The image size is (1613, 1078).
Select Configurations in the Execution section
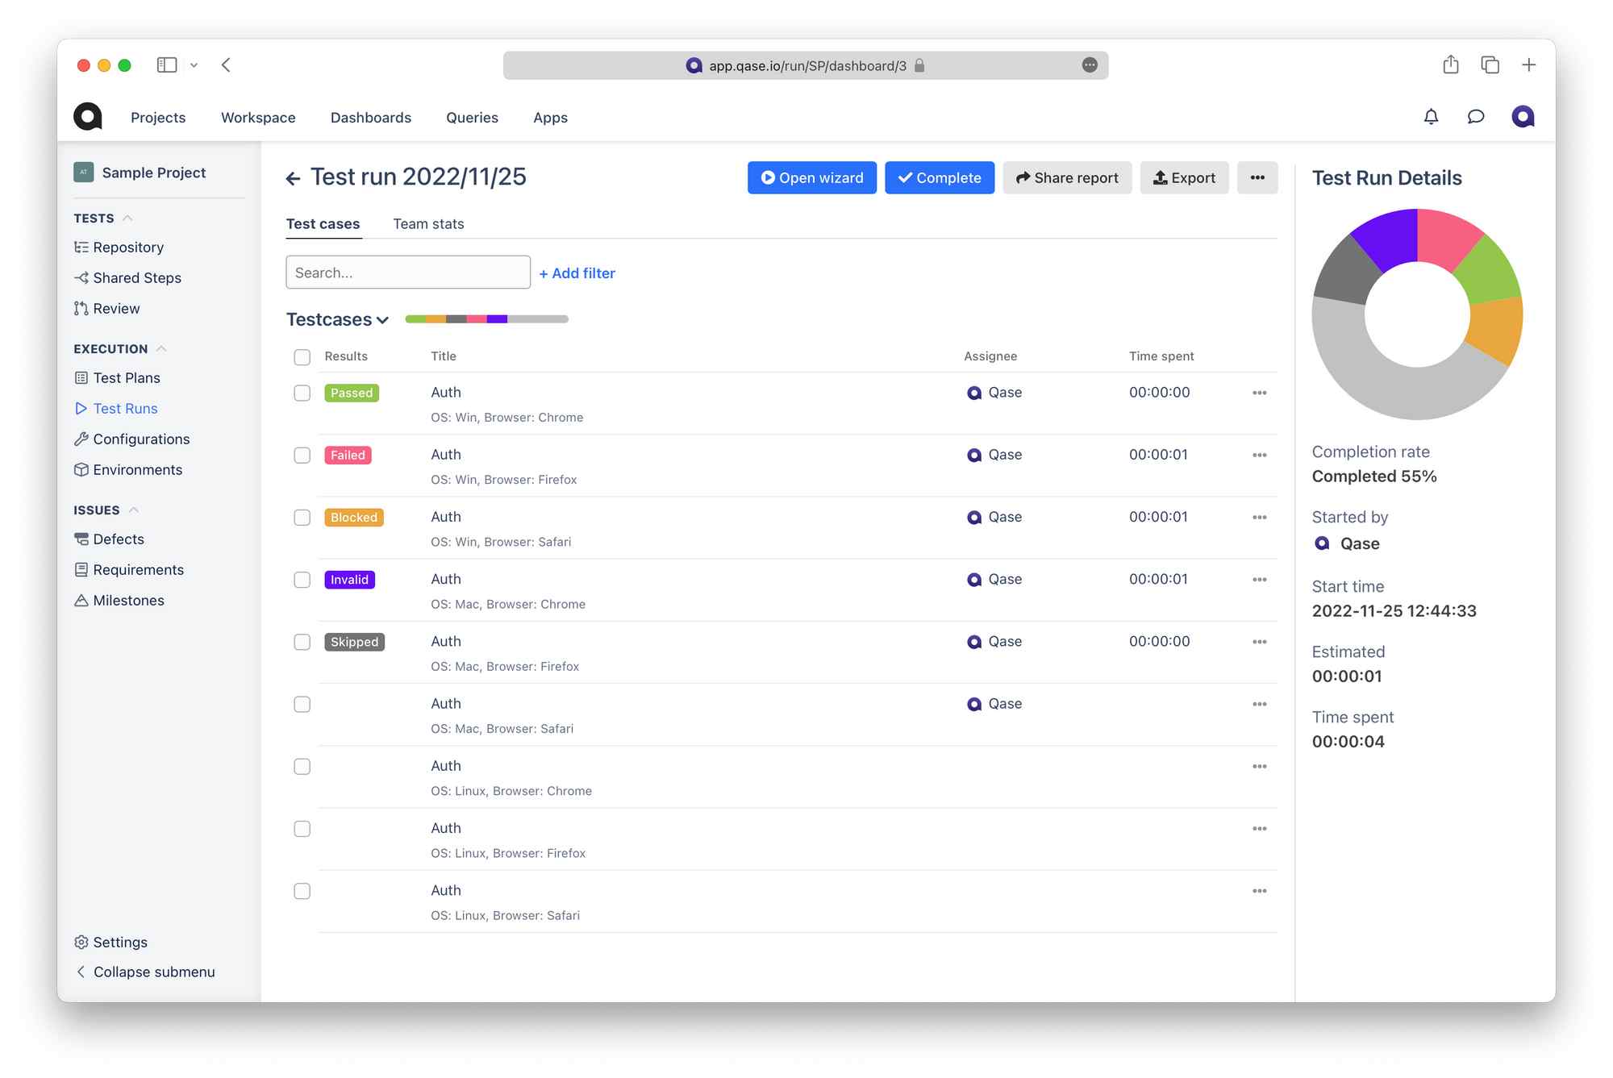[141, 439]
